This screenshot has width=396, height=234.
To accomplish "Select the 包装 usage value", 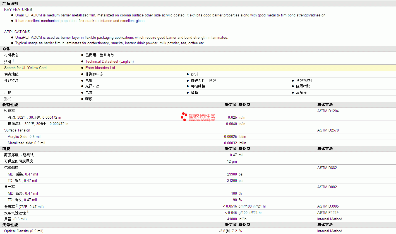I will [89, 92].
